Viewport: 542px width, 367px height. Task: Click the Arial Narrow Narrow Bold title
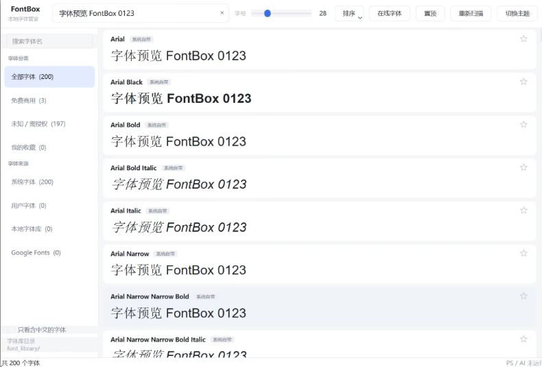tap(150, 296)
